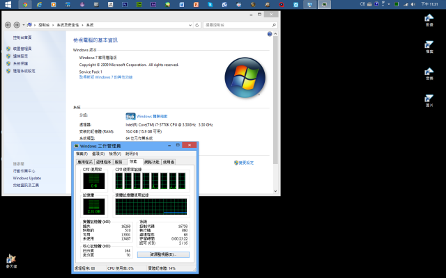Open Internet Explorer from the taskbar
The width and height of the screenshot is (446, 278).
(39, 4)
